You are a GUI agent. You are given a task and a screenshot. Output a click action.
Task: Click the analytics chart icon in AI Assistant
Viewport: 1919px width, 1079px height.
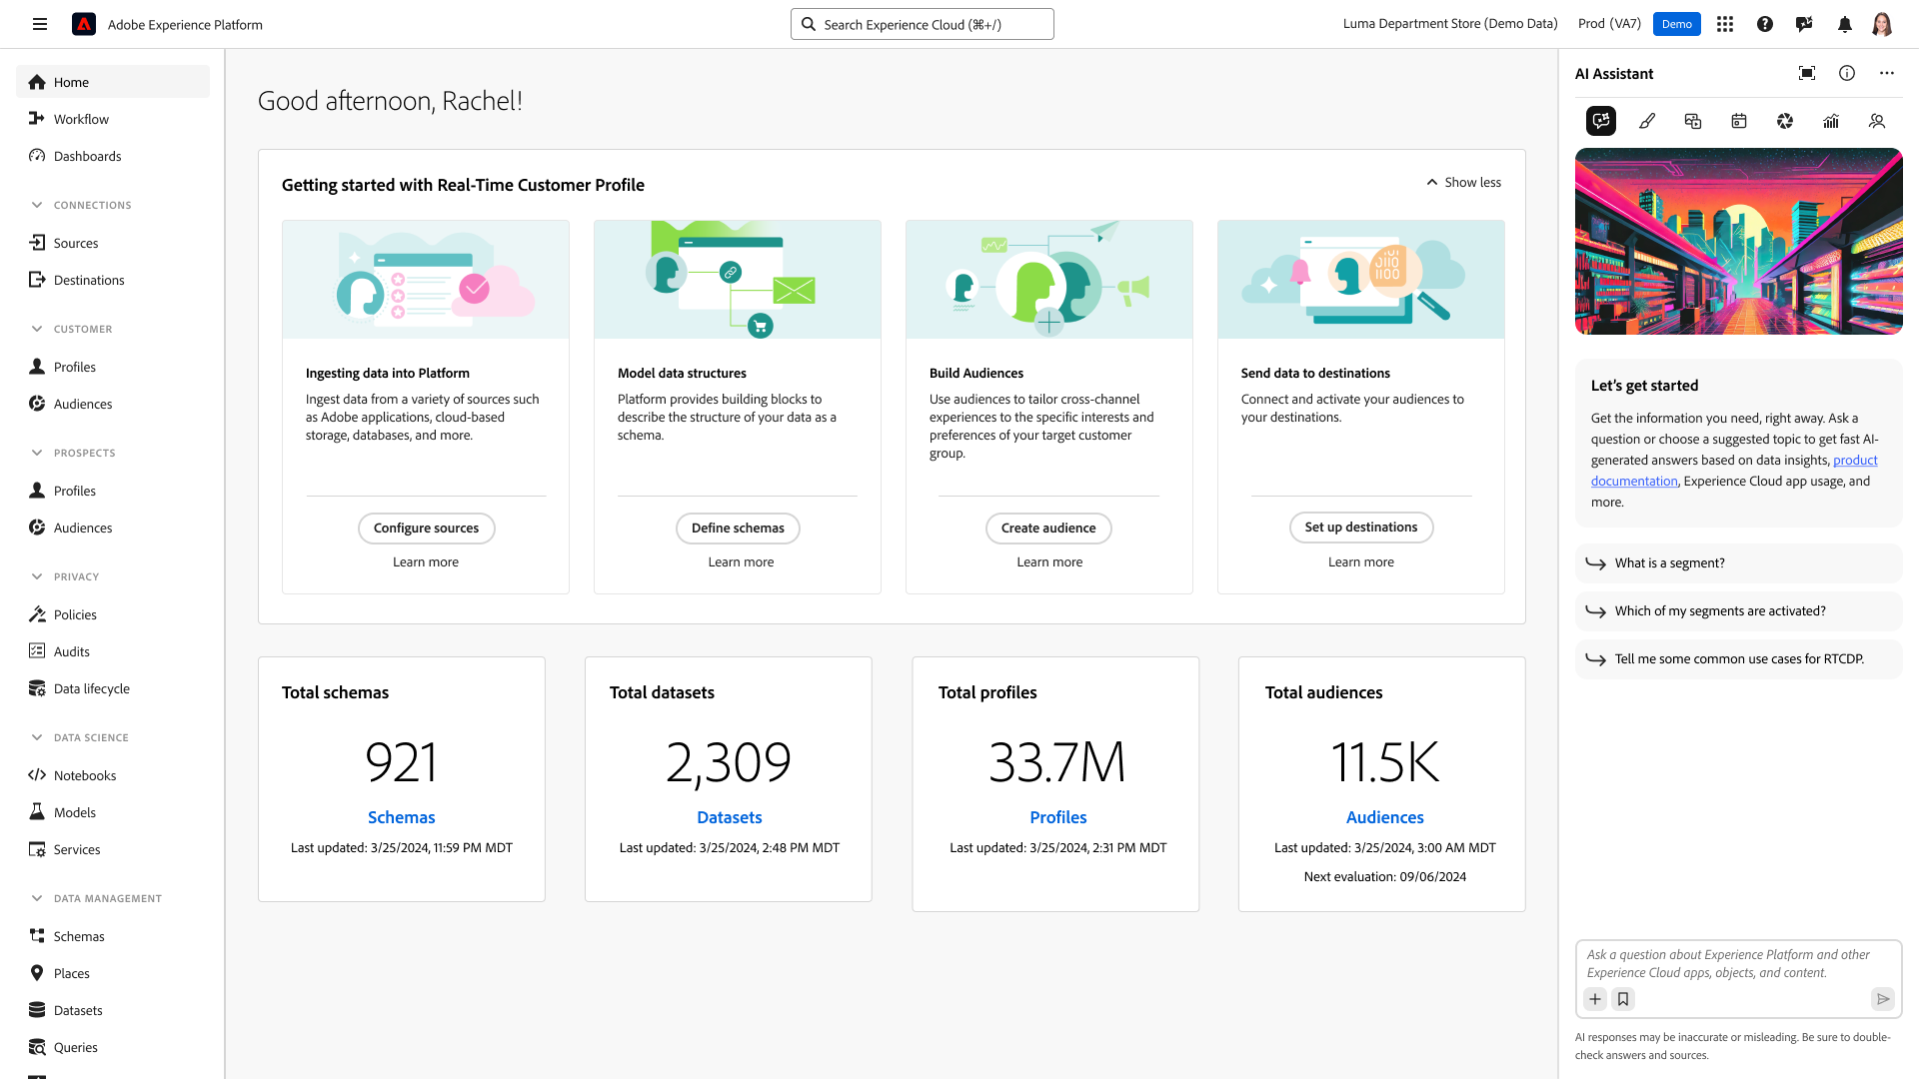click(1831, 121)
